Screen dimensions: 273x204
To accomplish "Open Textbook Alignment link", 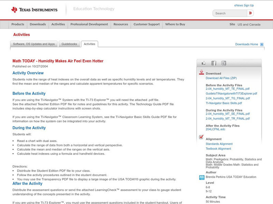I will coord(218,149).
